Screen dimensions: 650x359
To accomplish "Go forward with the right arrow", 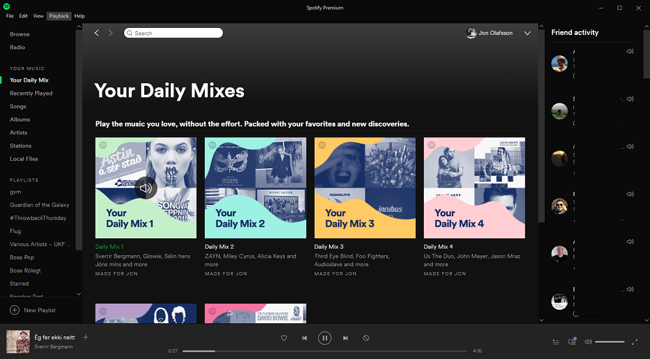I will pos(110,32).
